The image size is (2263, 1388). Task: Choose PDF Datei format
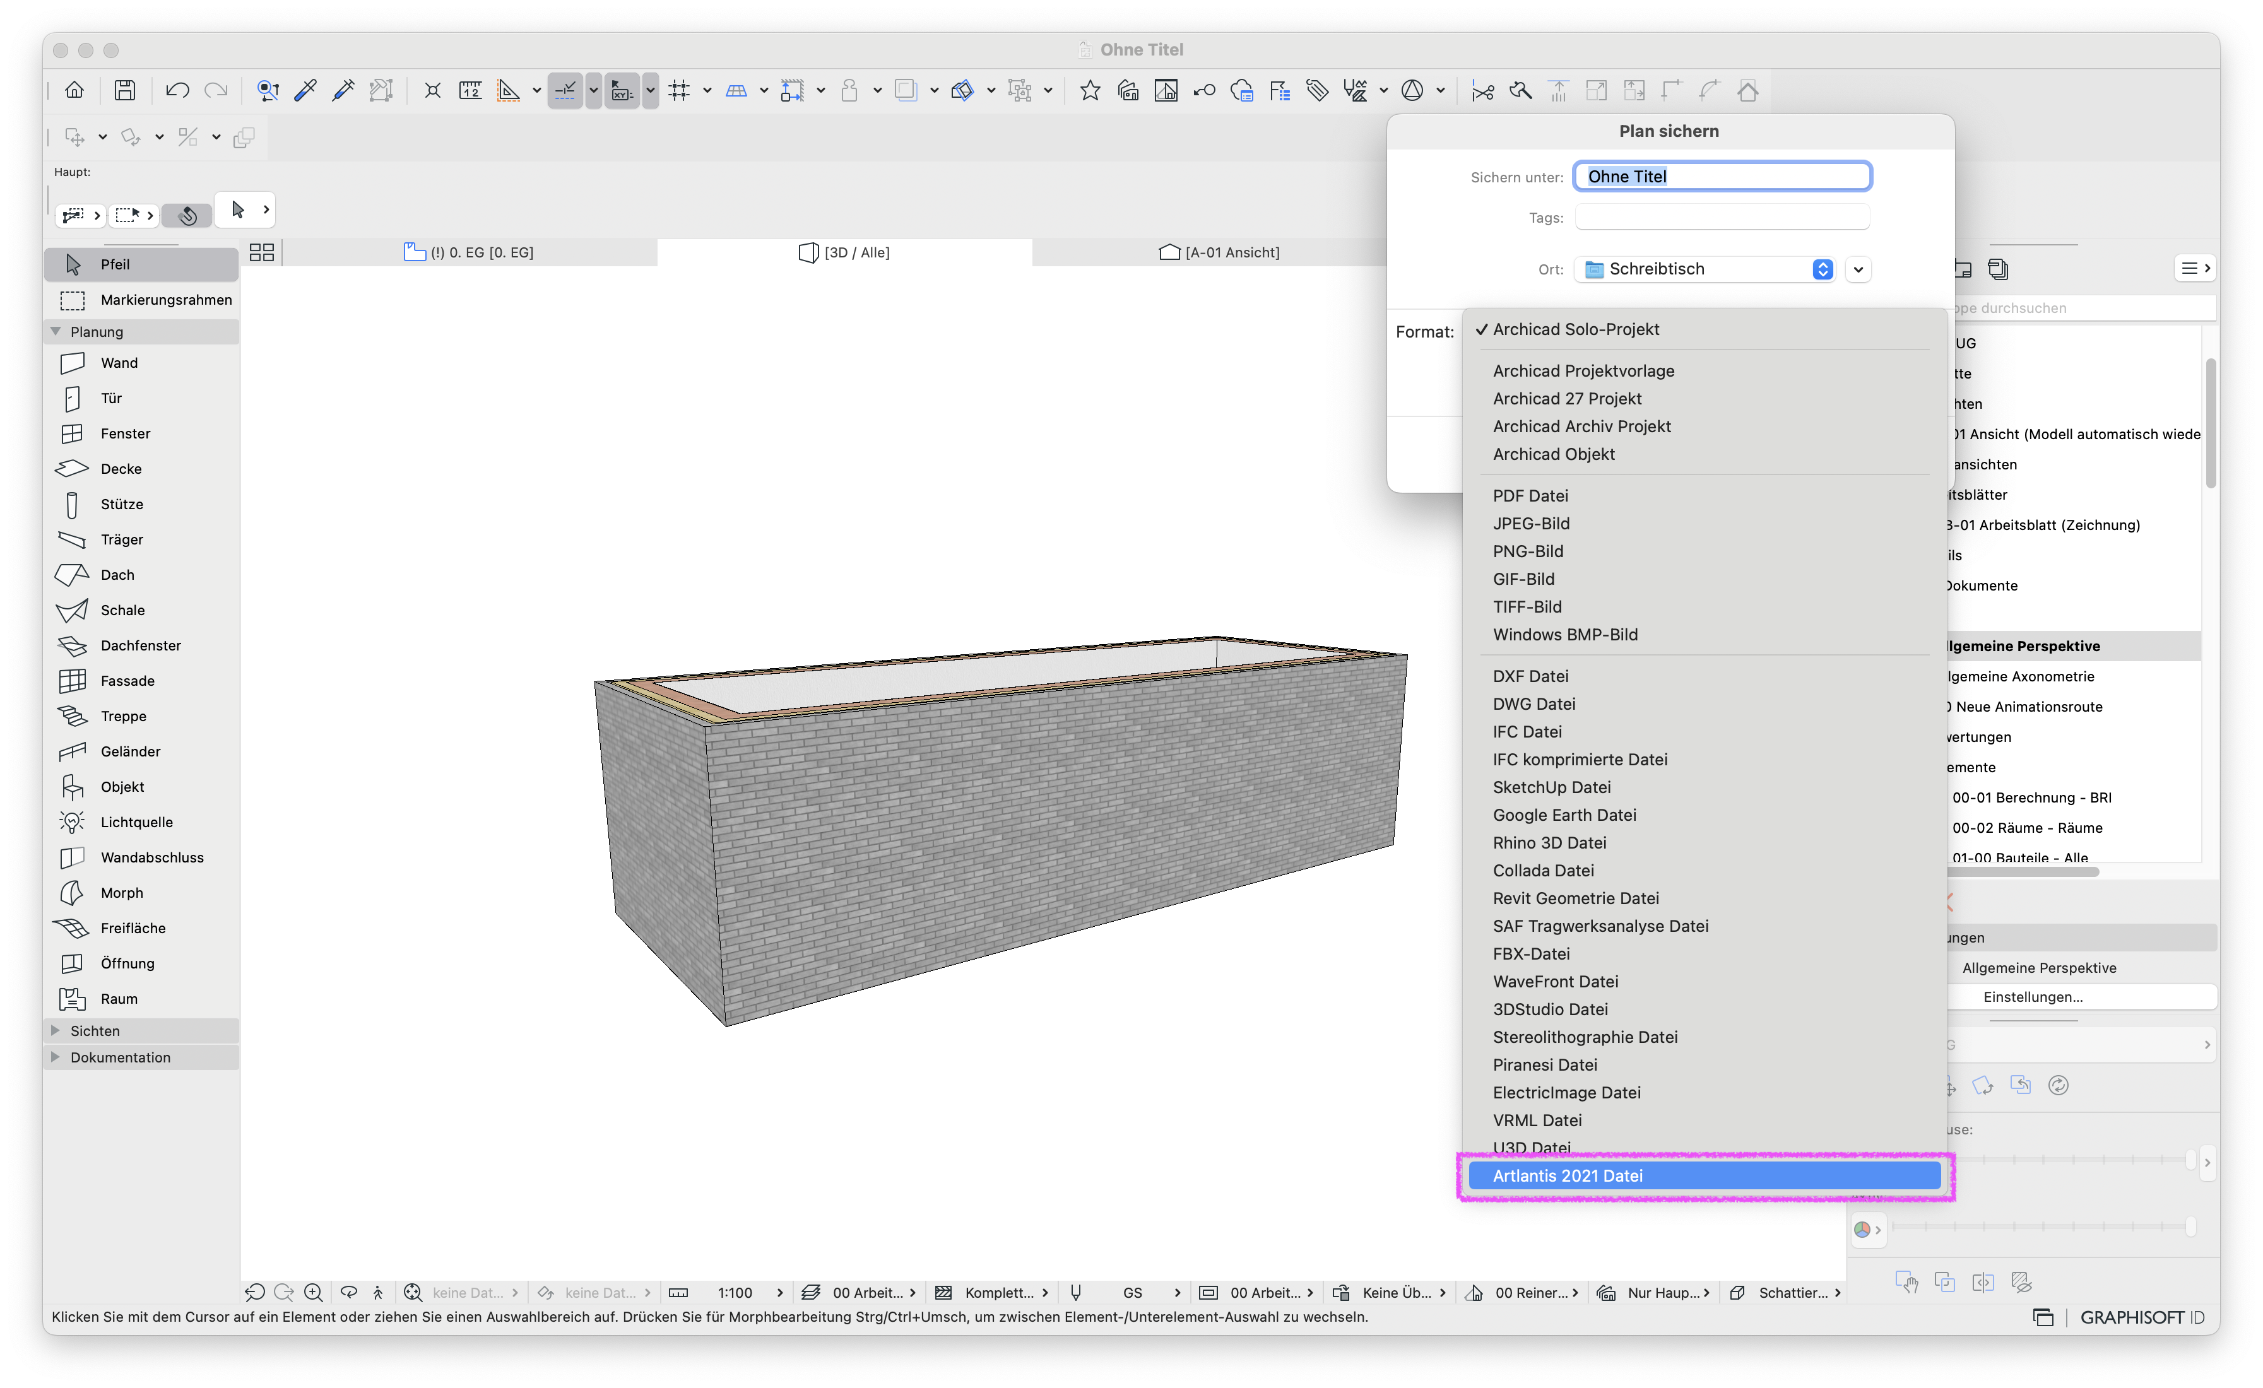(1705, 496)
